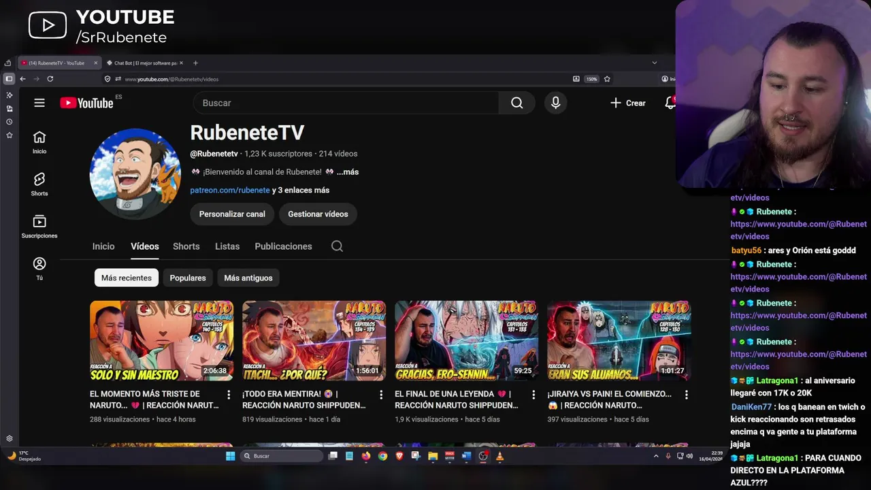Close the RubeneteTV YouTube tab
The height and width of the screenshot is (490, 871).
pyautogui.click(x=95, y=63)
